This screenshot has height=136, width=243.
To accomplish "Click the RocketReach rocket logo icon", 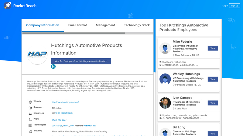I will [x=7, y=6].
